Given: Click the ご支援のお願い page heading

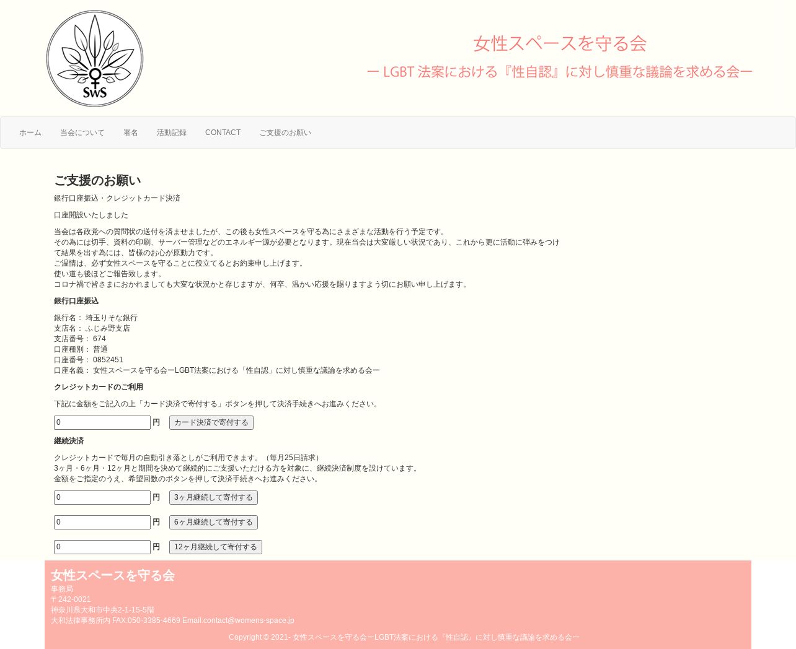Looking at the screenshot, I should [x=97, y=180].
